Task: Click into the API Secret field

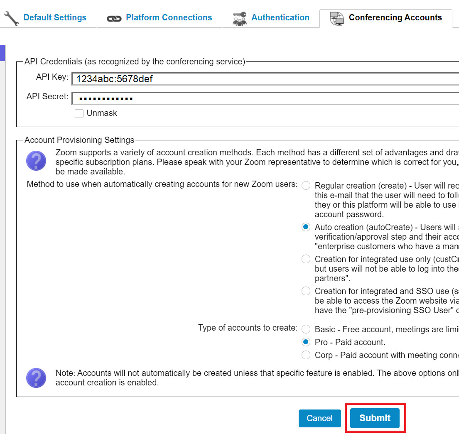Action: tap(265, 98)
